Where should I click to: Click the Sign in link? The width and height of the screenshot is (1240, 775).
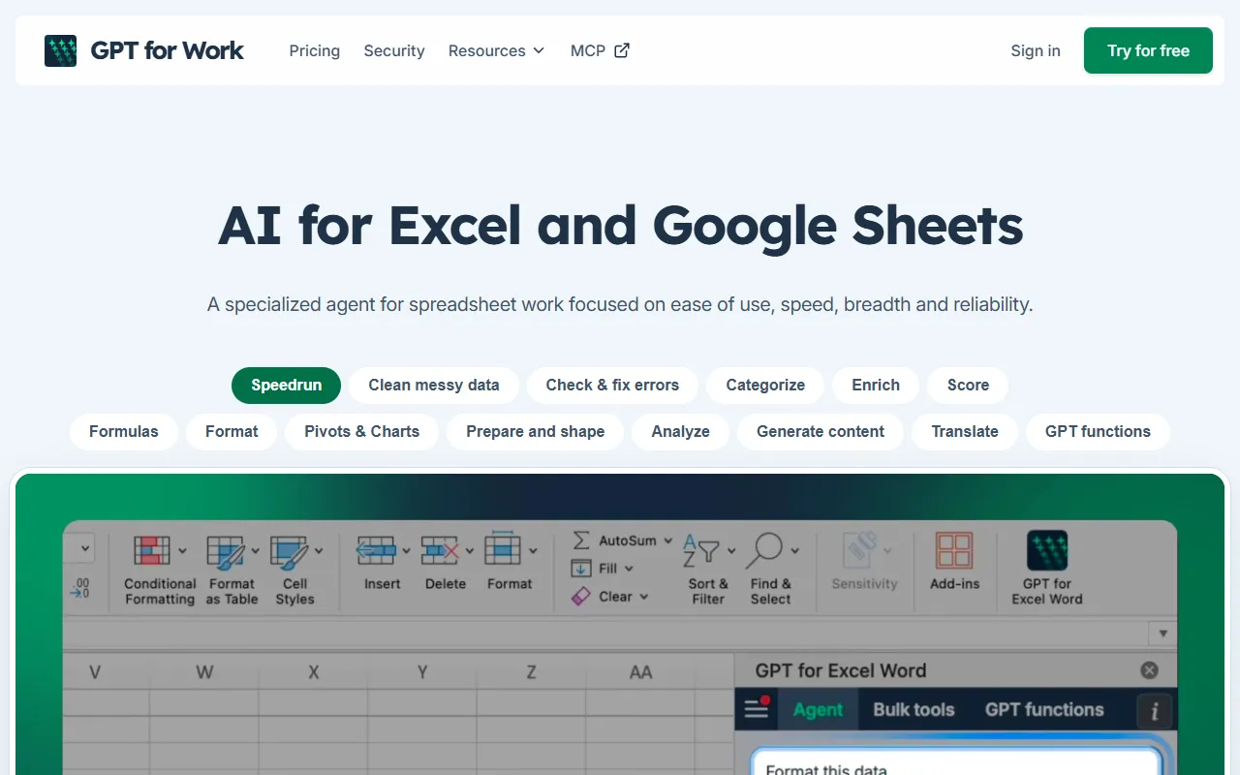click(x=1036, y=50)
